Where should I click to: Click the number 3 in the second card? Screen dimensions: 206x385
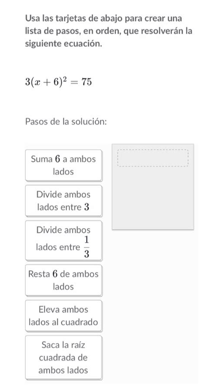[86, 207]
